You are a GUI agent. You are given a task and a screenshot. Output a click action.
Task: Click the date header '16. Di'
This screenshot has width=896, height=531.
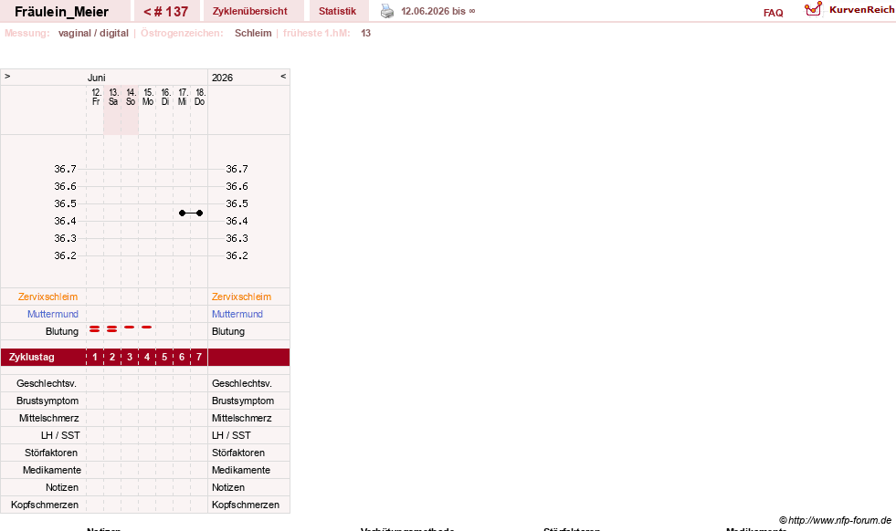coord(165,97)
